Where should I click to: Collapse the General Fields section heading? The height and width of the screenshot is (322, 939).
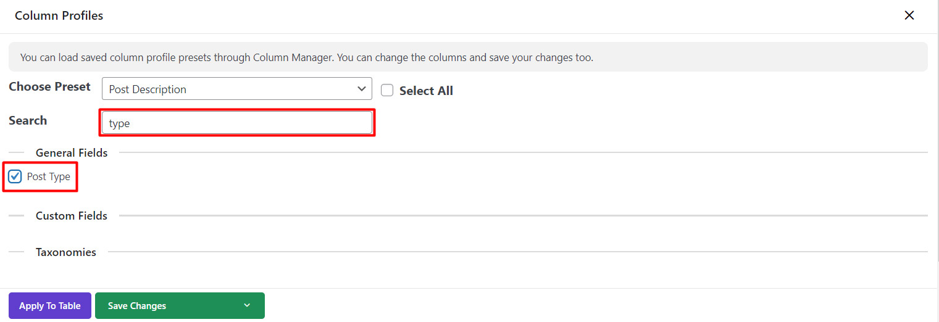coord(72,153)
